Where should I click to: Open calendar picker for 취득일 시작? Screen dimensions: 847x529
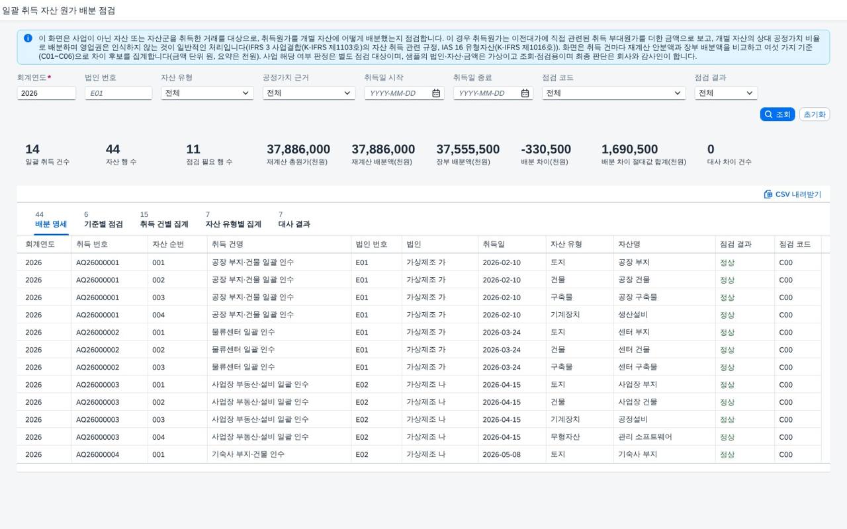pos(436,93)
